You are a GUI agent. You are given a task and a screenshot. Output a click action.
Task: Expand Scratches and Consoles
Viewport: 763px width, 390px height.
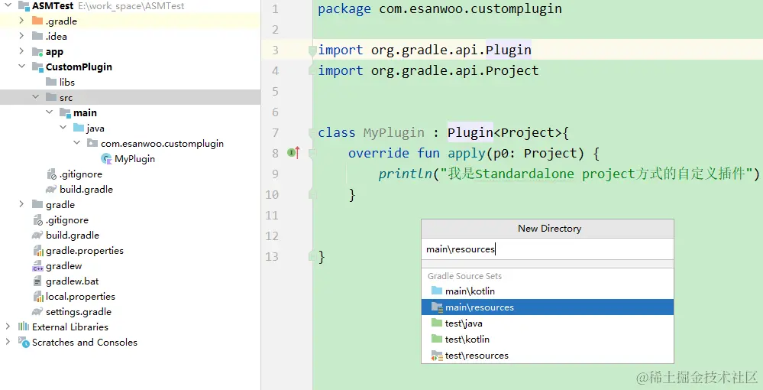(x=8, y=342)
